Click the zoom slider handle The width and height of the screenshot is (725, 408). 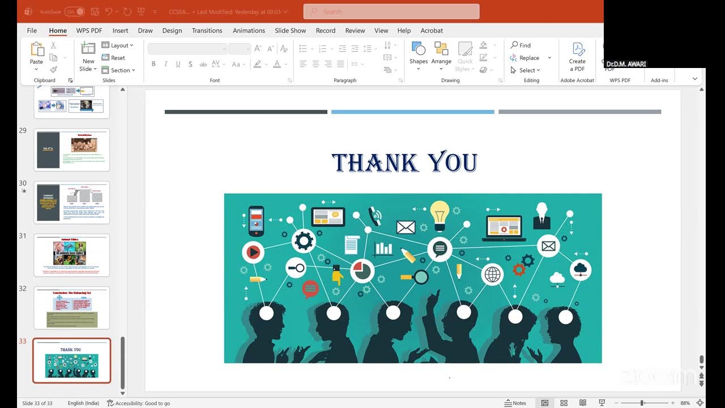[x=642, y=403]
